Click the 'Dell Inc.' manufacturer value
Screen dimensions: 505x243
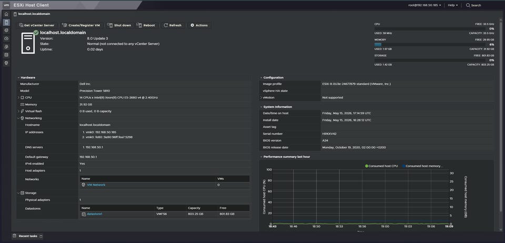[85, 84]
